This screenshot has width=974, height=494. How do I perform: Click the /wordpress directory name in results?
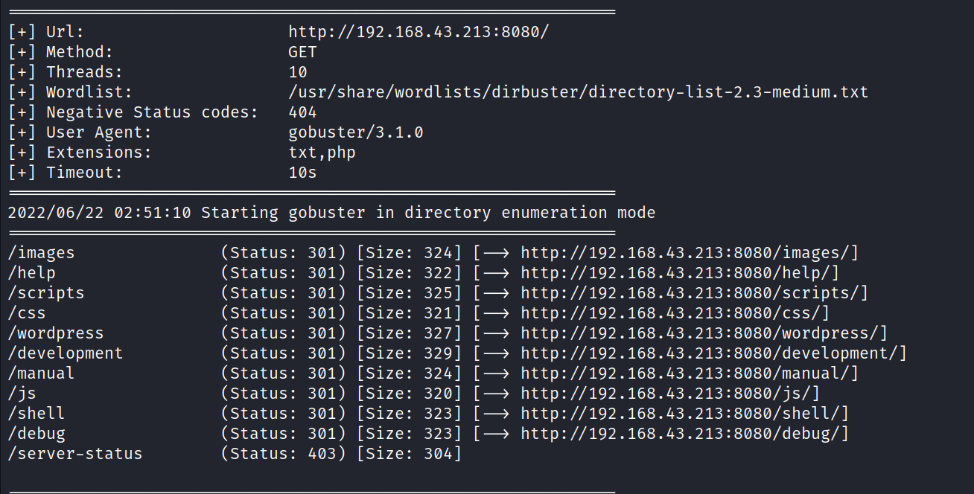(x=56, y=333)
